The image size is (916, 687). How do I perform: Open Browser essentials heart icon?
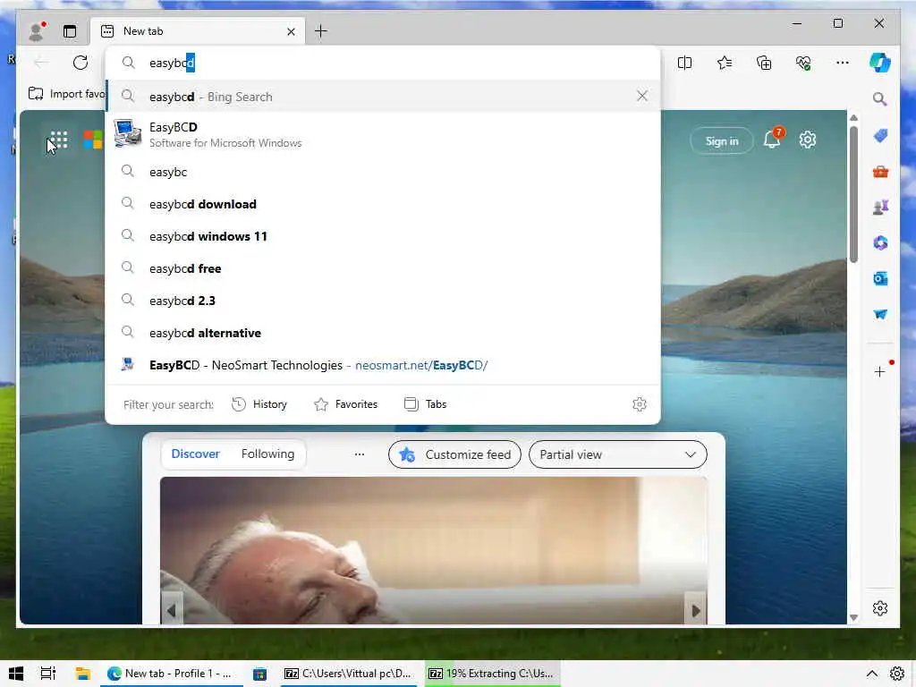(x=803, y=63)
